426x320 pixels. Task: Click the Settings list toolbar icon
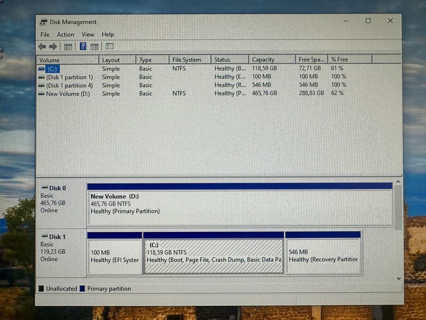pyautogui.click(x=110, y=46)
